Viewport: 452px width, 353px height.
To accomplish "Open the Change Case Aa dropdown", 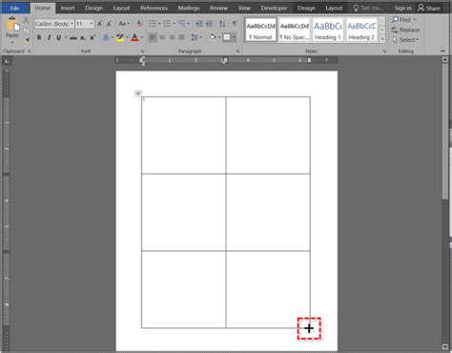I will [x=124, y=24].
